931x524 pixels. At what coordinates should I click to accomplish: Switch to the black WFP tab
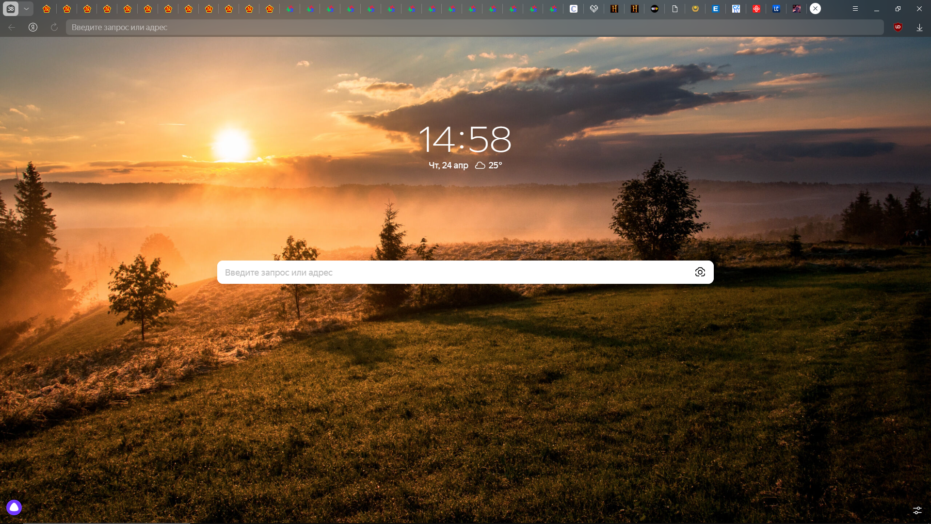tap(655, 9)
